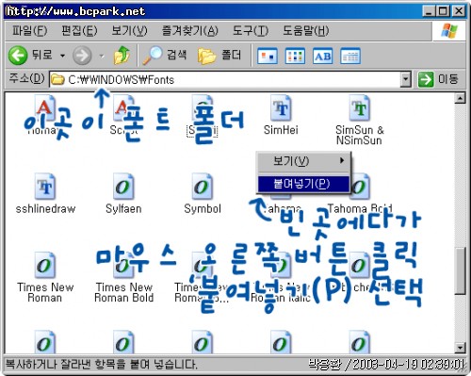Click the green Back arrow button
Viewport: 471px width, 376px height.
click(x=18, y=56)
